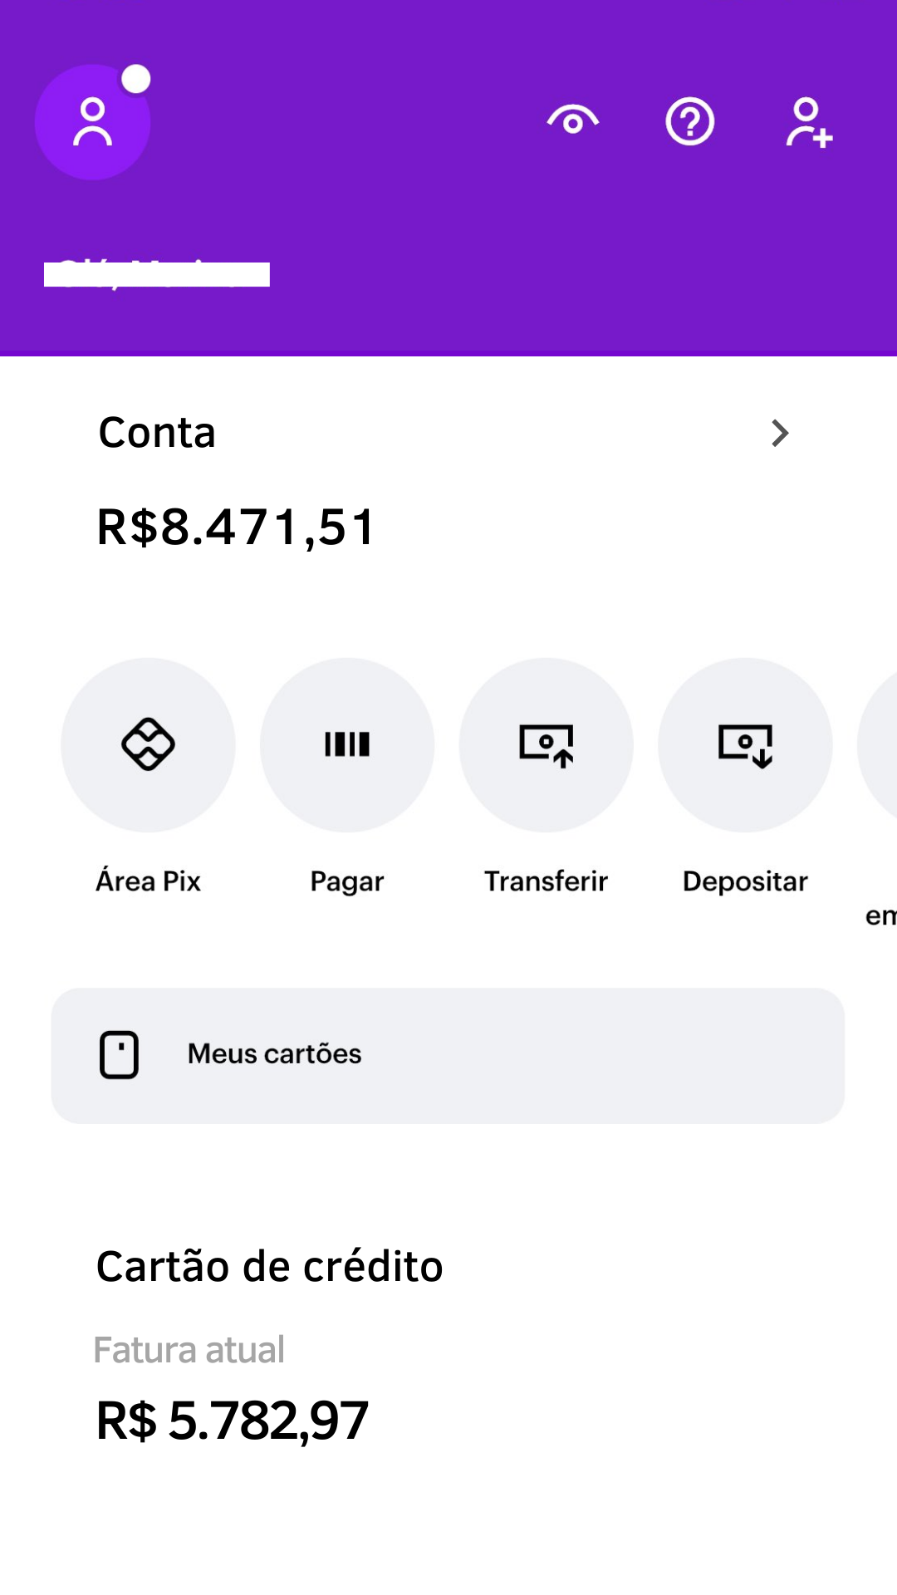Open the current invoice amount R$ 5.782,97

233,1420
